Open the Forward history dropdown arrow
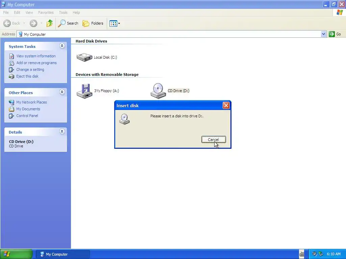346x259 pixels. [x=41, y=23]
